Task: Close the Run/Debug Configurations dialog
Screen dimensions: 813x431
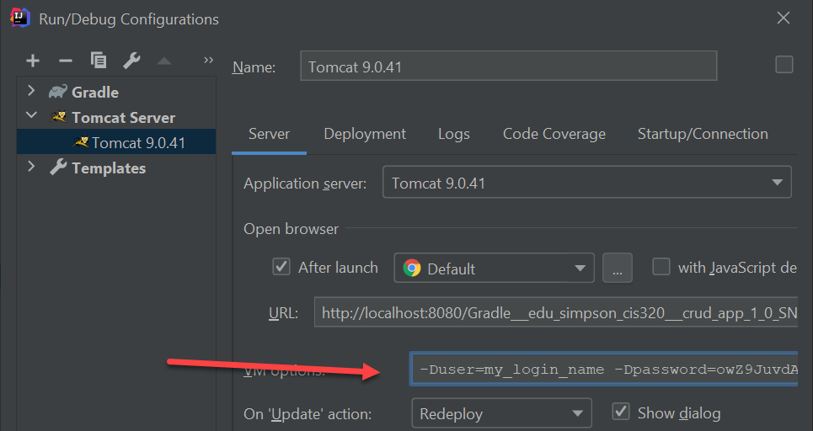Action: pyautogui.click(x=783, y=18)
